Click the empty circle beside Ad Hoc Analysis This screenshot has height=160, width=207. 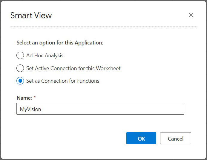(x=20, y=56)
